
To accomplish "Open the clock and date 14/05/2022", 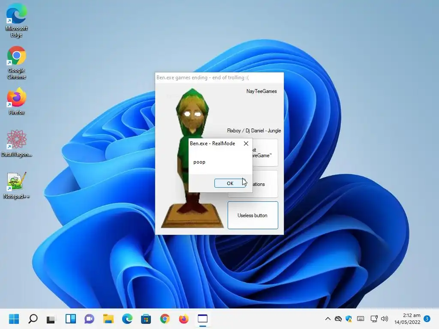I will (x=407, y=319).
